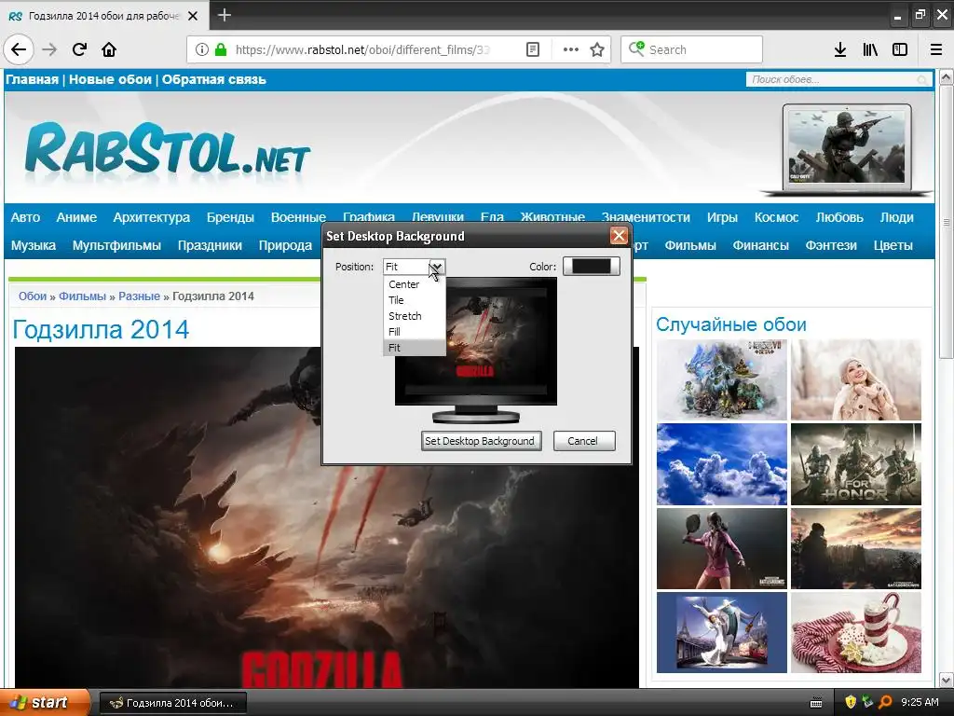This screenshot has height=716, width=954.
Task: Bookmark this page with the star icon
Action: coord(597,49)
